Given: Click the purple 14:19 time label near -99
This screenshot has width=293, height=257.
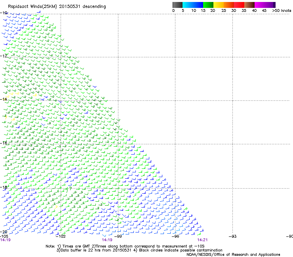Looking at the screenshot, I should click(107, 240).
